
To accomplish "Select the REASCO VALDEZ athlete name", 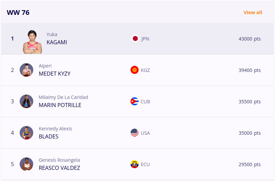I will [59, 168].
